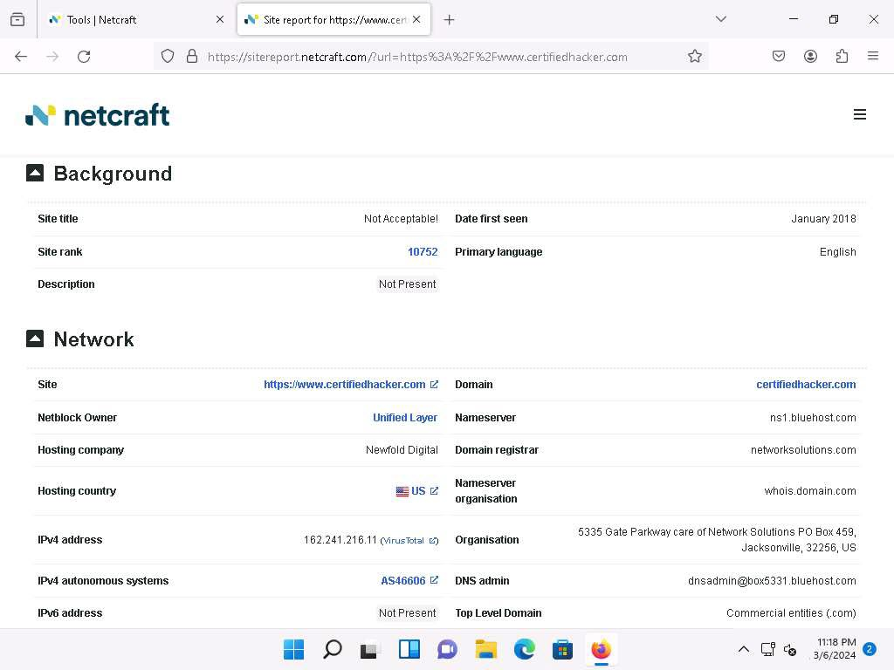List all tabs dropdown arrow
The width and height of the screenshot is (894, 670).
pos(720,19)
